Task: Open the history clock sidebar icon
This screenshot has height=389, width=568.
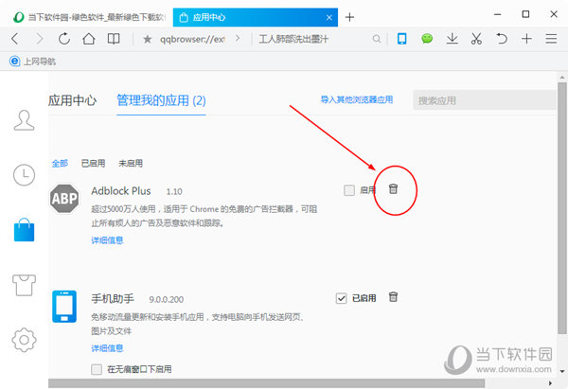Action: [x=25, y=174]
